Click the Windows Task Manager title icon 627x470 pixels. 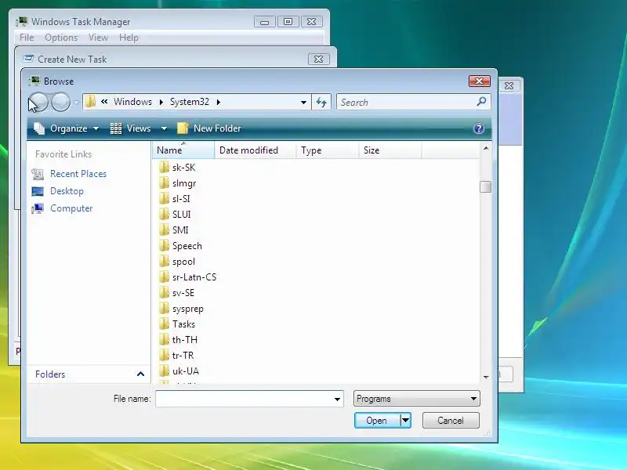point(22,21)
